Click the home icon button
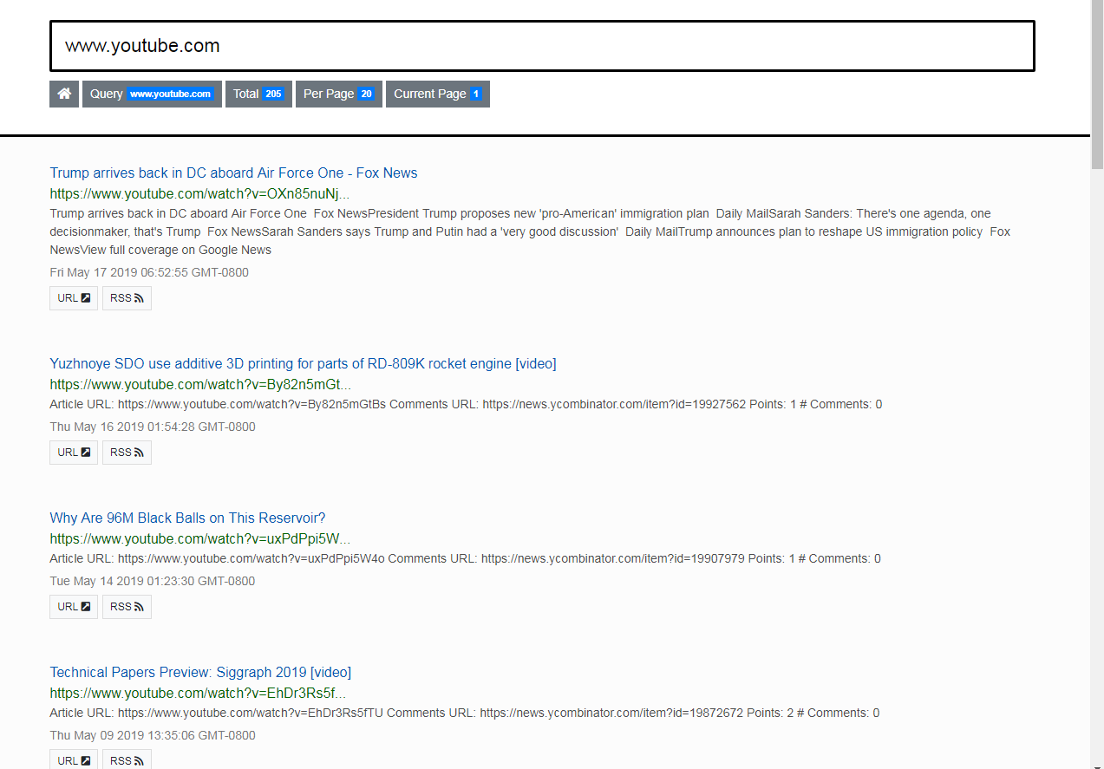 click(x=64, y=94)
